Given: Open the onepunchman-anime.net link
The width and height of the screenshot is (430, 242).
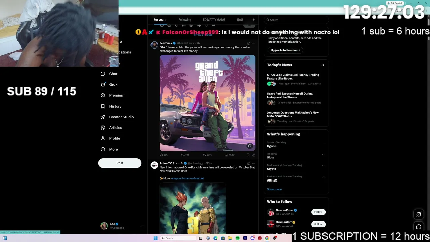Looking at the screenshot, I should (x=187, y=178).
